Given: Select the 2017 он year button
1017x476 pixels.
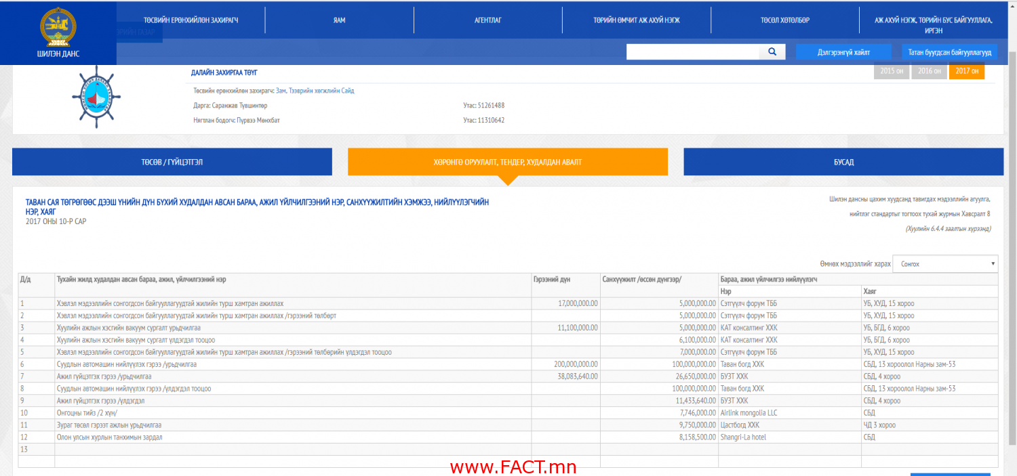Looking at the screenshot, I should (966, 71).
